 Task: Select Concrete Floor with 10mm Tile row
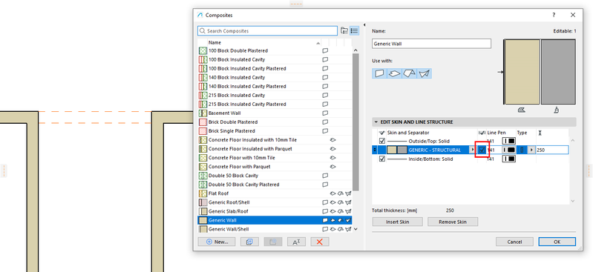pyautogui.click(x=275, y=158)
